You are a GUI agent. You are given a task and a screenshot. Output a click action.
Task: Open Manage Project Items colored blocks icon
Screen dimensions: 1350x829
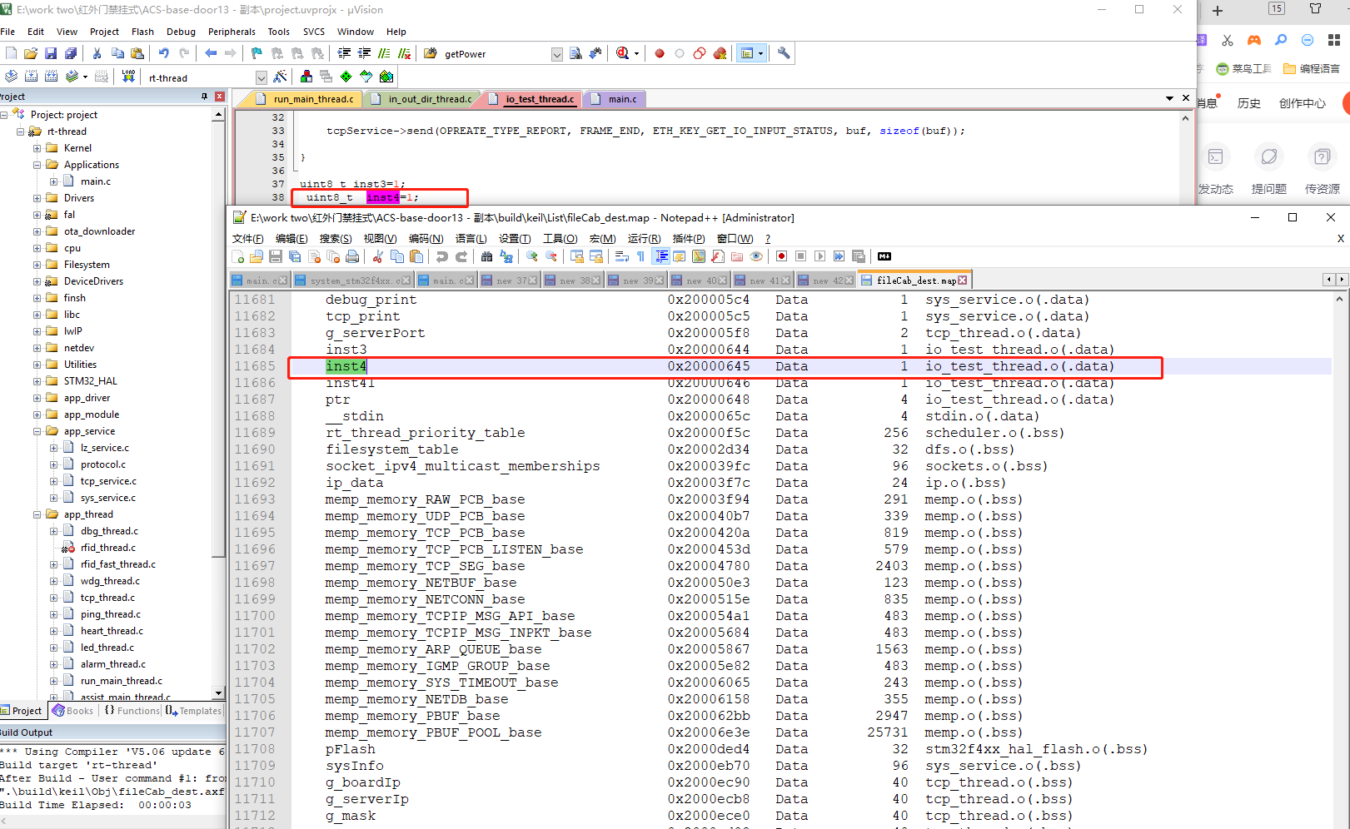point(306,77)
